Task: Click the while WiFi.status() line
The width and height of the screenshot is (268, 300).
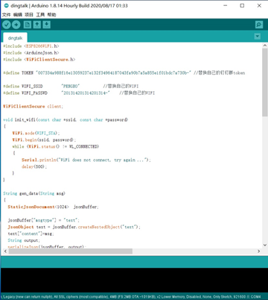Action: click(56, 146)
